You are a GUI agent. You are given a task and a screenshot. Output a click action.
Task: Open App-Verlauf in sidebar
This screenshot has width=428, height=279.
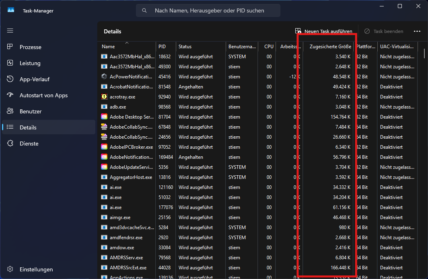coord(49,79)
